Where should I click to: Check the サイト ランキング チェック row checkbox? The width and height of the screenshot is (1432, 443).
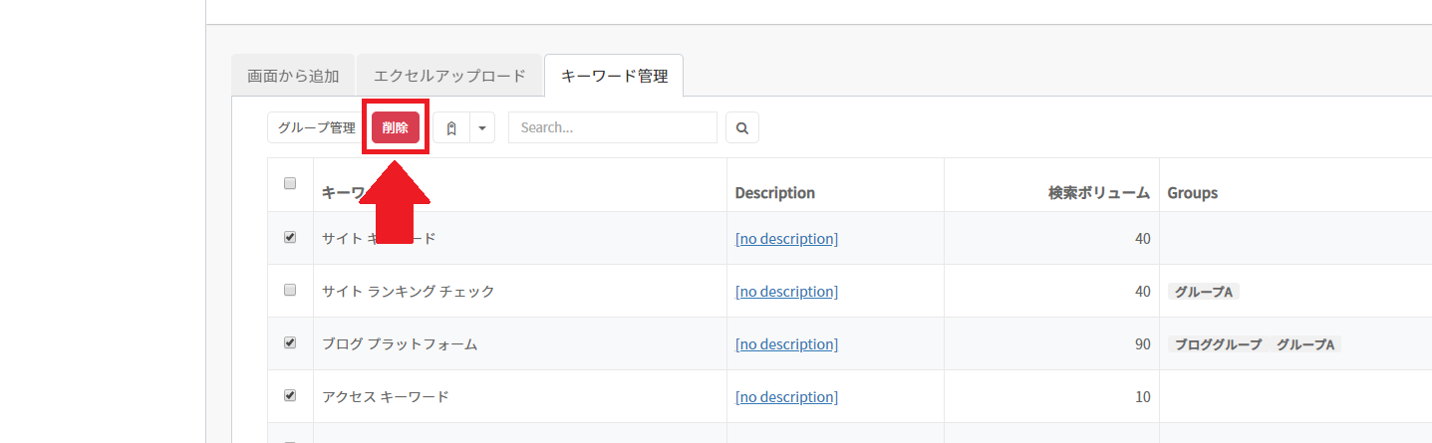[290, 290]
